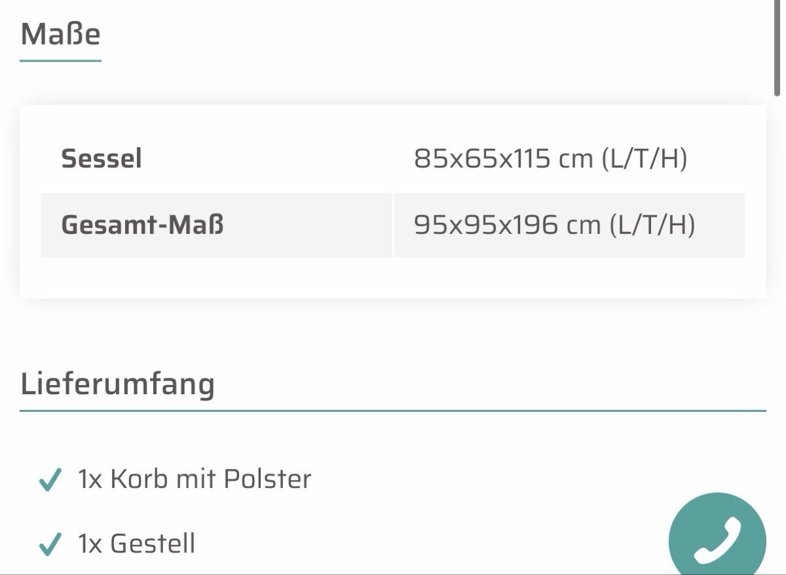This screenshot has width=786, height=575.
Task: Click the (L/T/H) text in Gesamt-Maß row
Action: (x=652, y=225)
